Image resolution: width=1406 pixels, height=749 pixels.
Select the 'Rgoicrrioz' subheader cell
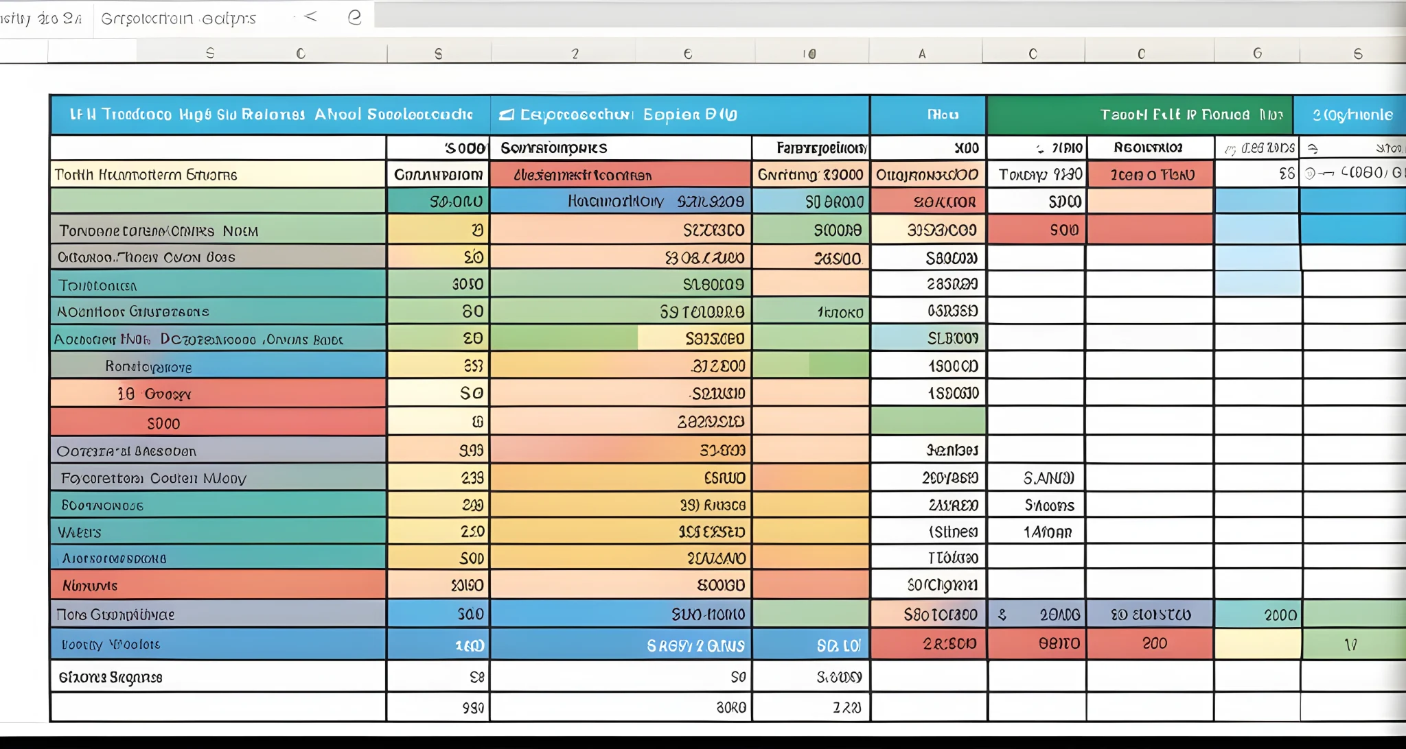click(1150, 148)
